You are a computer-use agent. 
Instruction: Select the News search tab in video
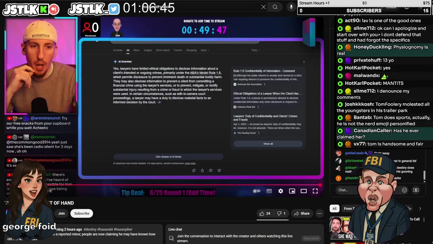[136, 50]
